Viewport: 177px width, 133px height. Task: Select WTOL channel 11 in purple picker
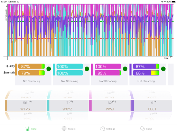tap(151, 116)
